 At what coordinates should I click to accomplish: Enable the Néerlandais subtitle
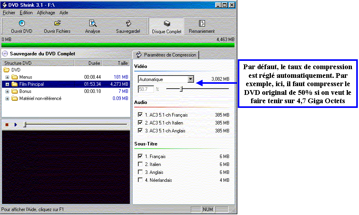tap(140, 180)
